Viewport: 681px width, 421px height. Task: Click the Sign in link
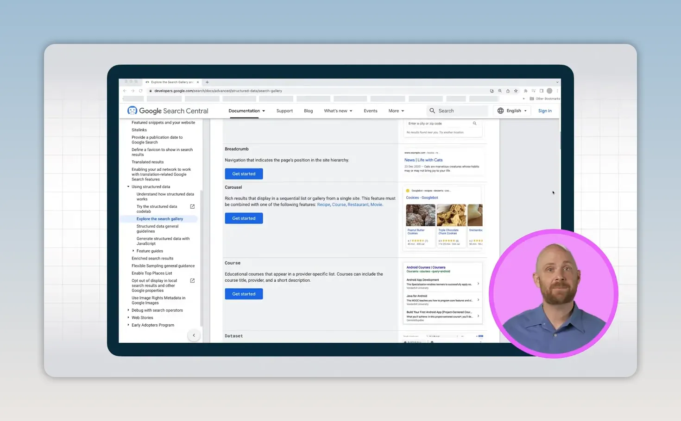tap(545, 111)
